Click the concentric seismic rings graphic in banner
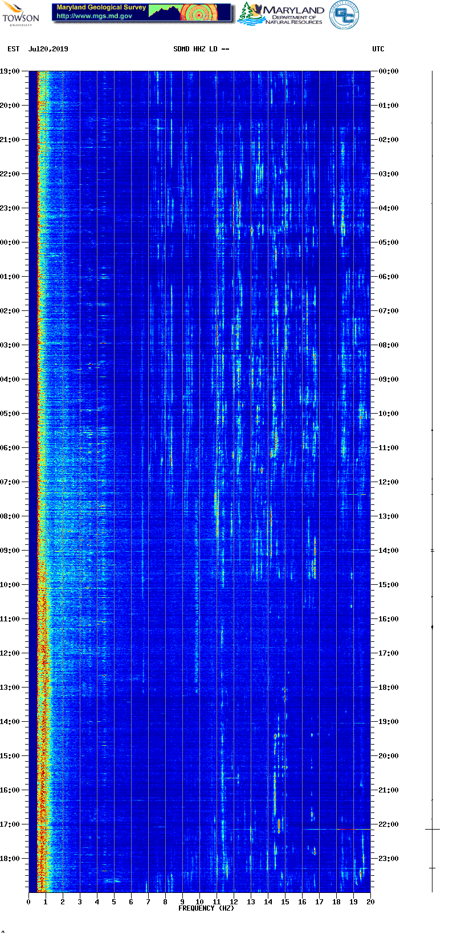Image resolution: width=457 pixels, height=938 pixels. (201, 13)
